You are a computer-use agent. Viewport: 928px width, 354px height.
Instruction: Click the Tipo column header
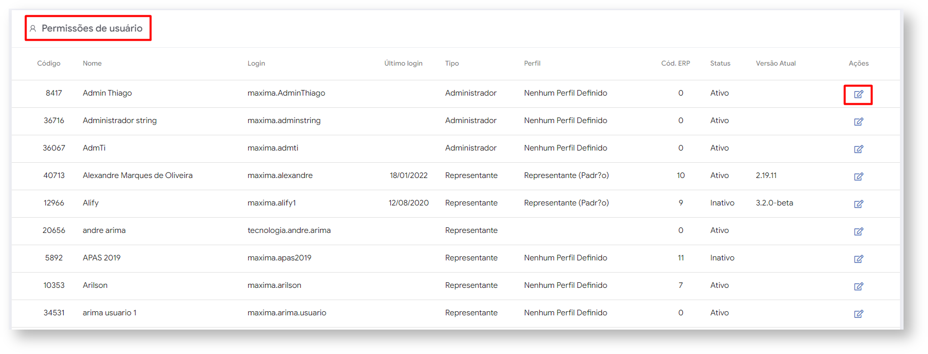pyautogui.click(x=452, y=63)
